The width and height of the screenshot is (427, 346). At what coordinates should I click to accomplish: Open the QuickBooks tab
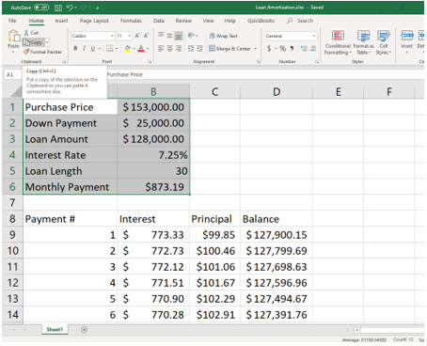pyautogui.click(x=261, y=21)
